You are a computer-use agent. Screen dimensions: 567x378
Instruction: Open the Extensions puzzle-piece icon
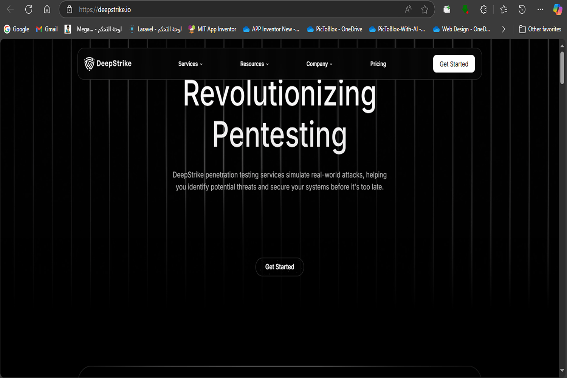pos(483,9)
